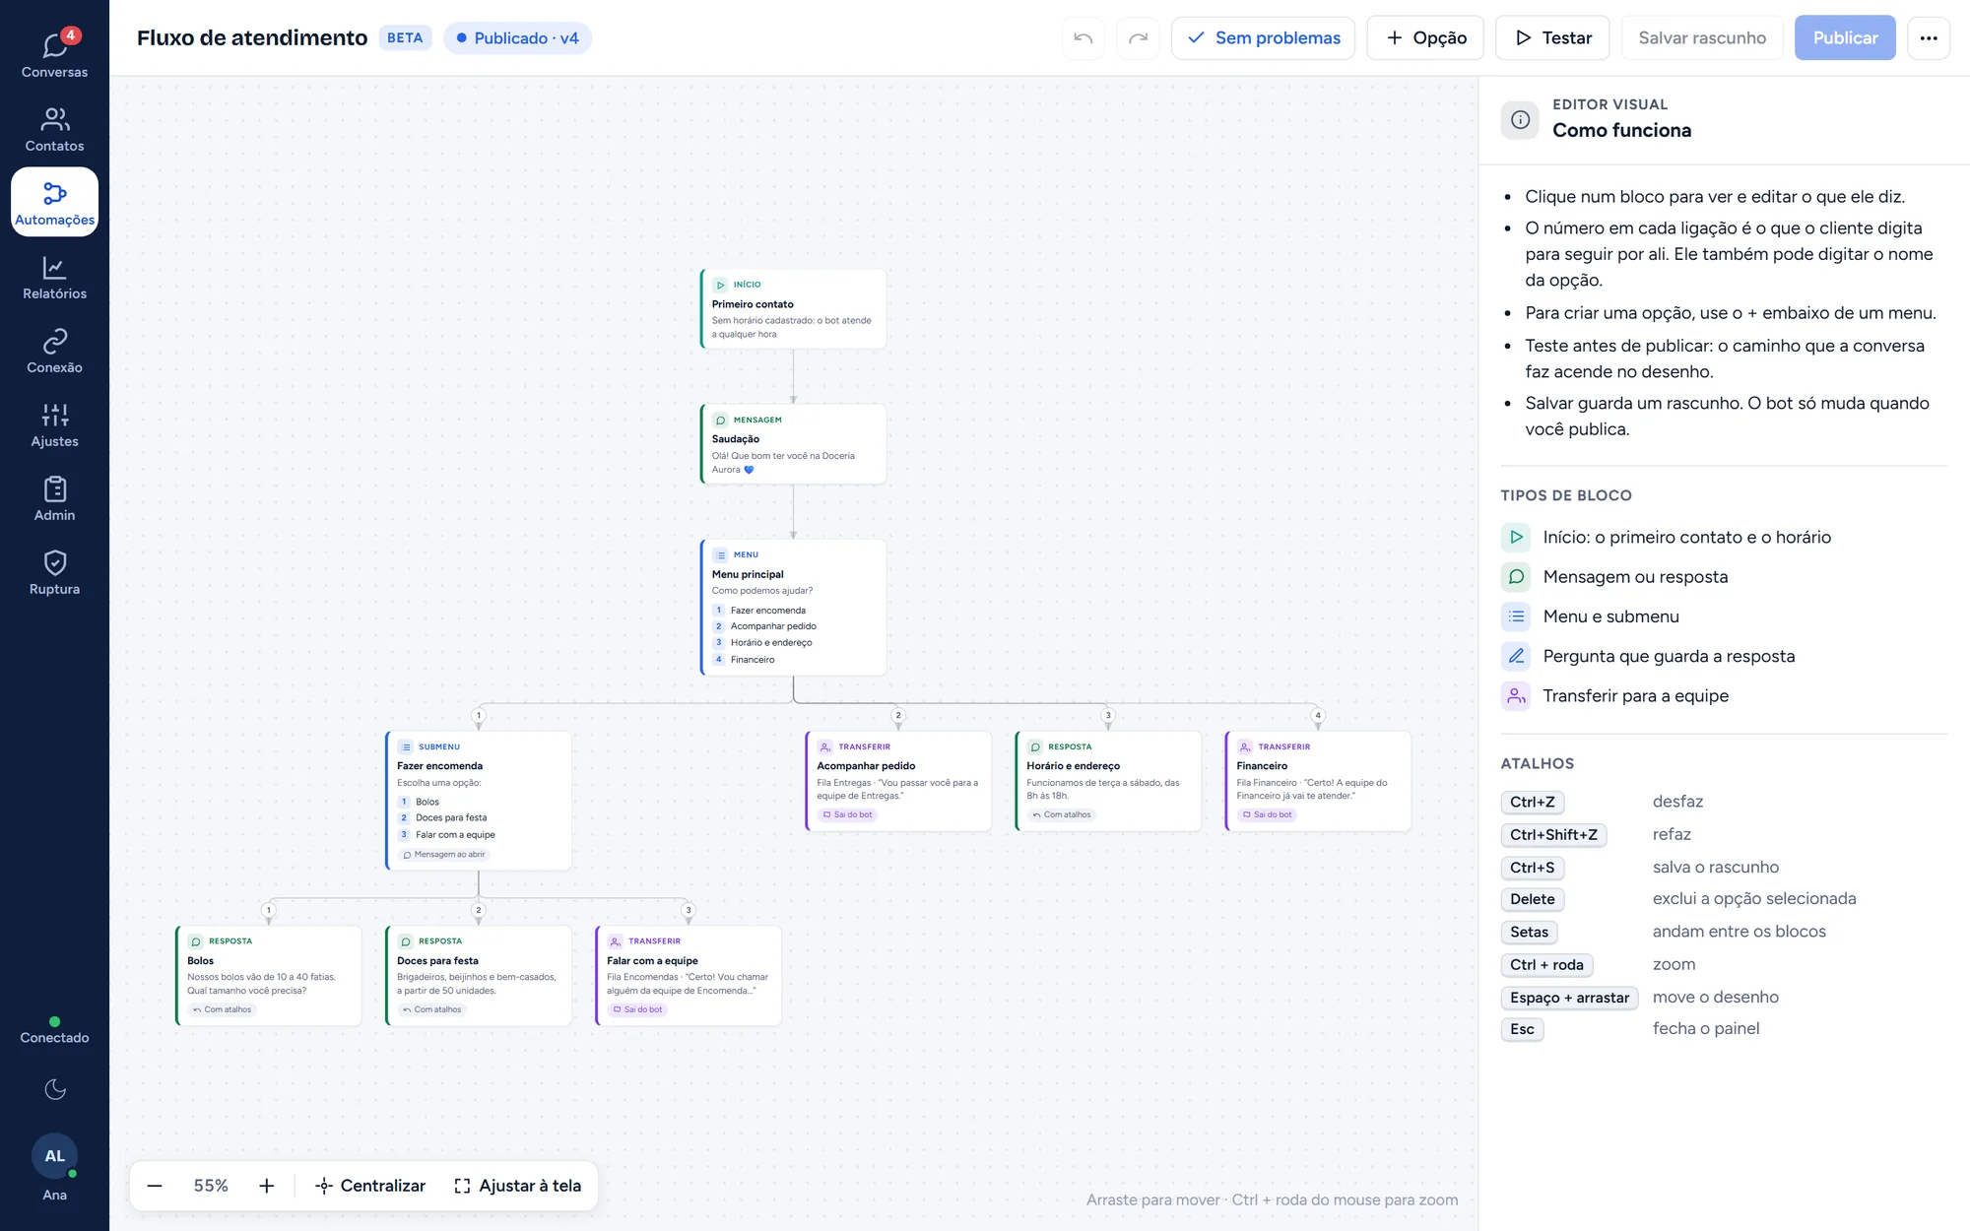Open Automações in the sidebar
1970x1231 pixels.
54,202
